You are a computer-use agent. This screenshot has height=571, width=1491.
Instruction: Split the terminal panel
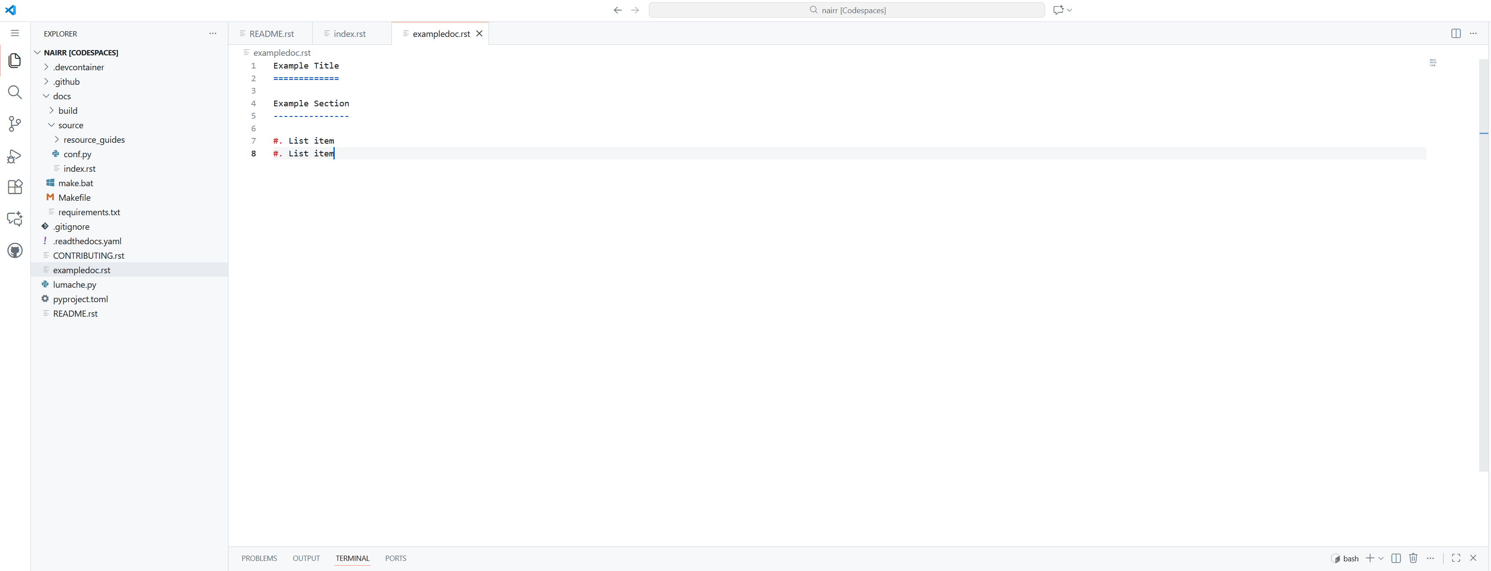pos(1396,558)
